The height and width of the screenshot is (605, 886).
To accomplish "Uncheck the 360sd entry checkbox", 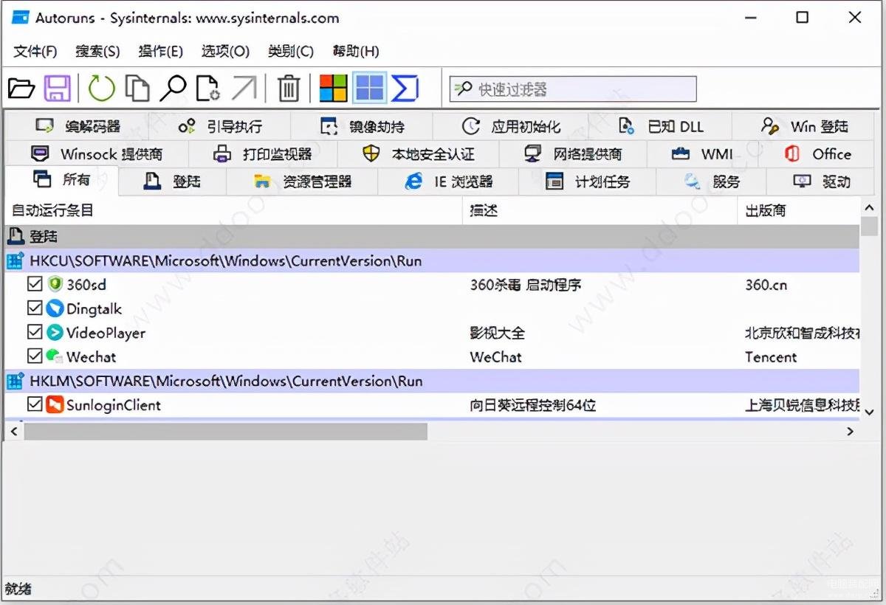I will click(35, 284).
